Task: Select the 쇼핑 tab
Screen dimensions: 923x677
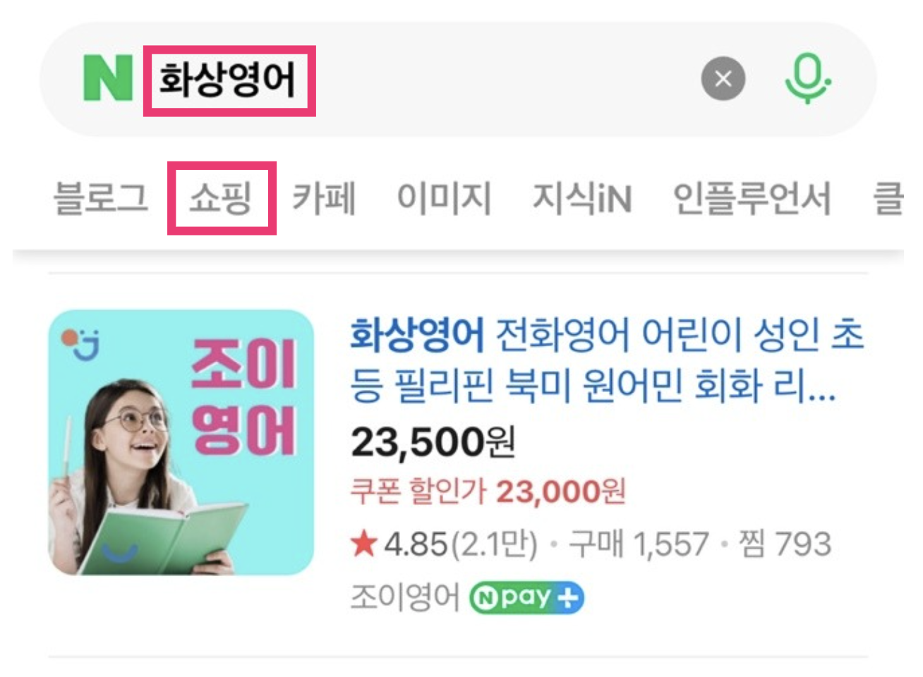Action: pos(221,197)
